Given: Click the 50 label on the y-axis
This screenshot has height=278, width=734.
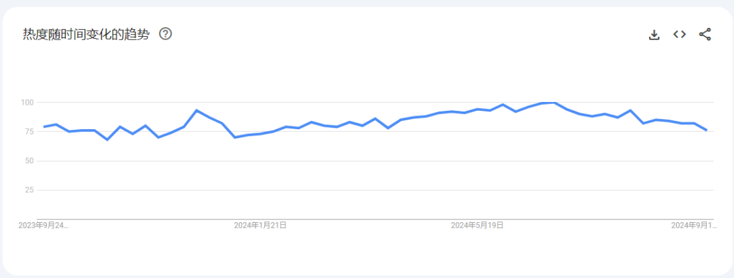Looking at the screenshot, I should [x=29, y=161].
